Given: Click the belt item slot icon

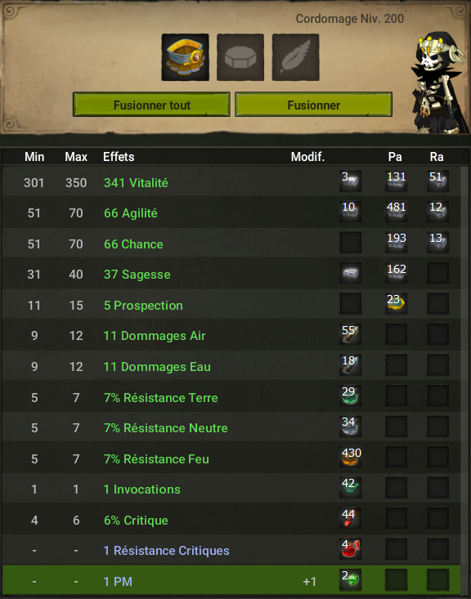Looking at the screenshot, I should tap(185, 57).
